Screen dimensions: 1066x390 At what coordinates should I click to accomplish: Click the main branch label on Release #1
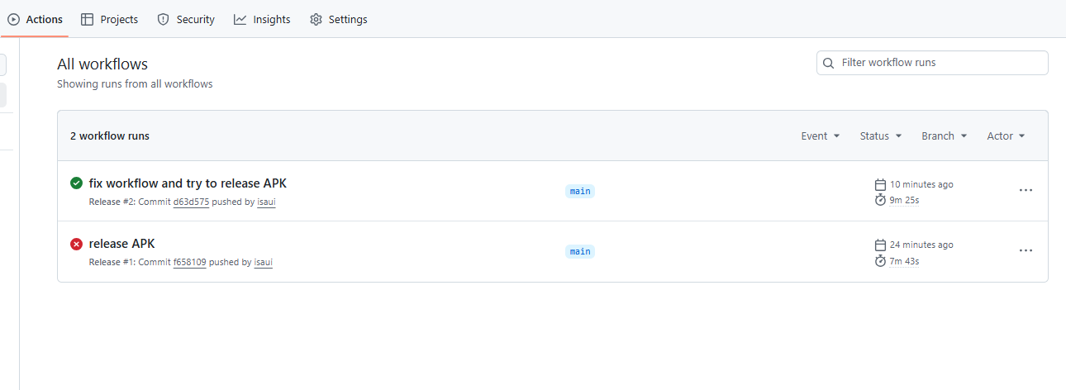tap(580, 251)
